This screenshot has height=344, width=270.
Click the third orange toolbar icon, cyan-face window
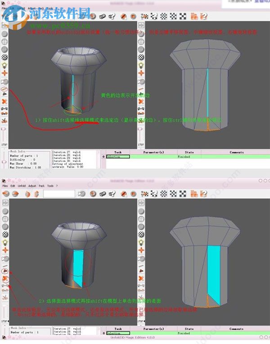[x=27, y=194]
